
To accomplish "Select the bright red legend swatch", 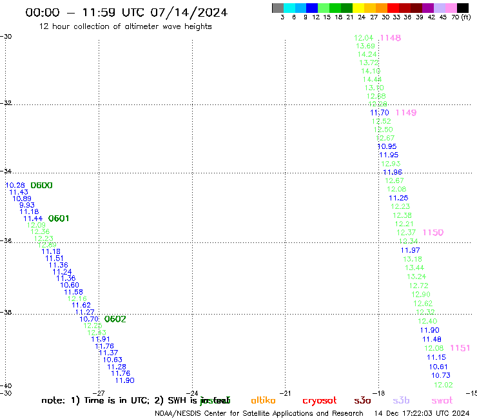I will click(393, 8).
